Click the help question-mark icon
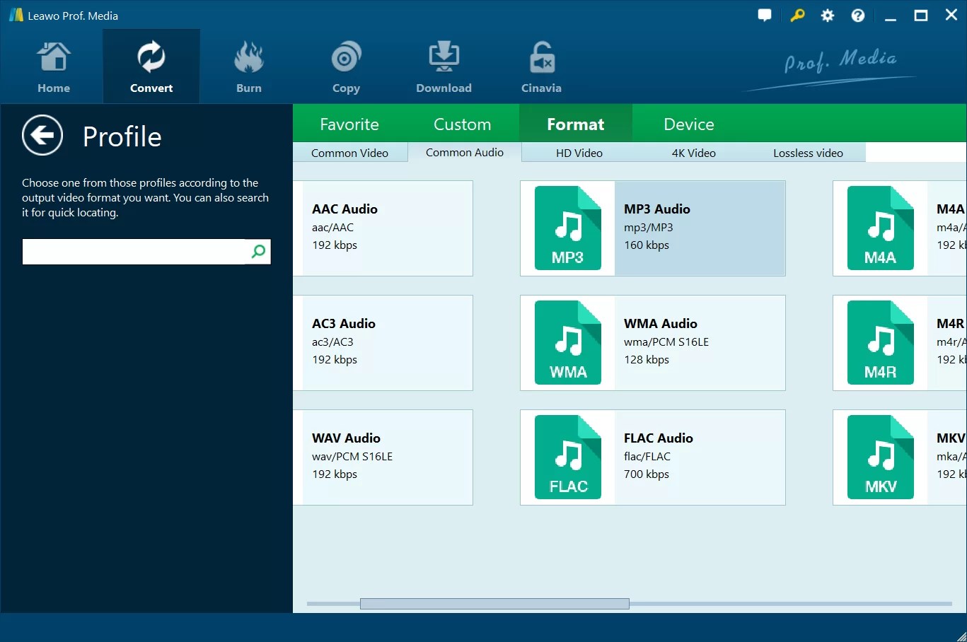 [857, 15]
